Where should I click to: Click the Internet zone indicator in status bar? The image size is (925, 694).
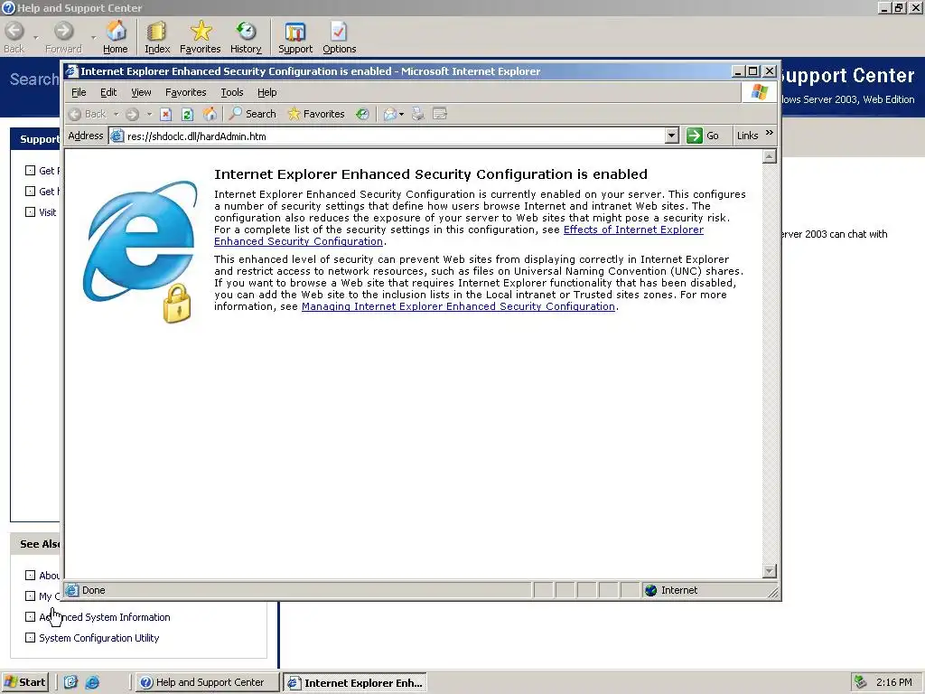coord(671,590)
